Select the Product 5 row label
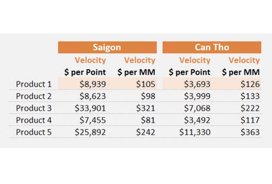This screenshot has width=272, height=184. pos(34,132)
